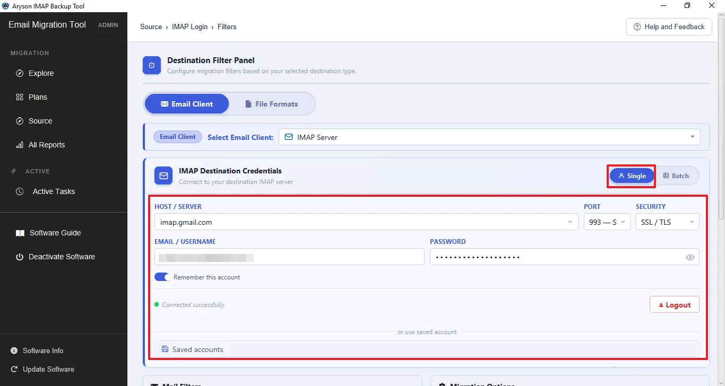The image size is (725, 386).
Task: Click the Active Tasks clock icon
Action: (20, 191)
